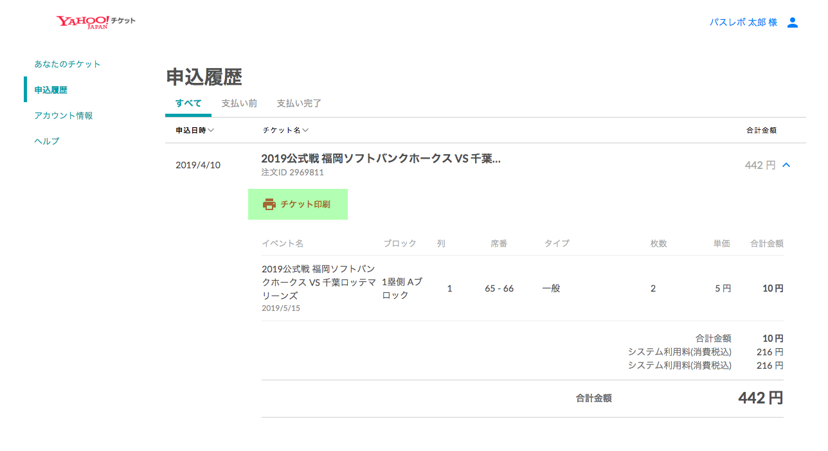Select the event name in the details row
The height and width of the screenshot is (451, 828).
coord(319,282)
